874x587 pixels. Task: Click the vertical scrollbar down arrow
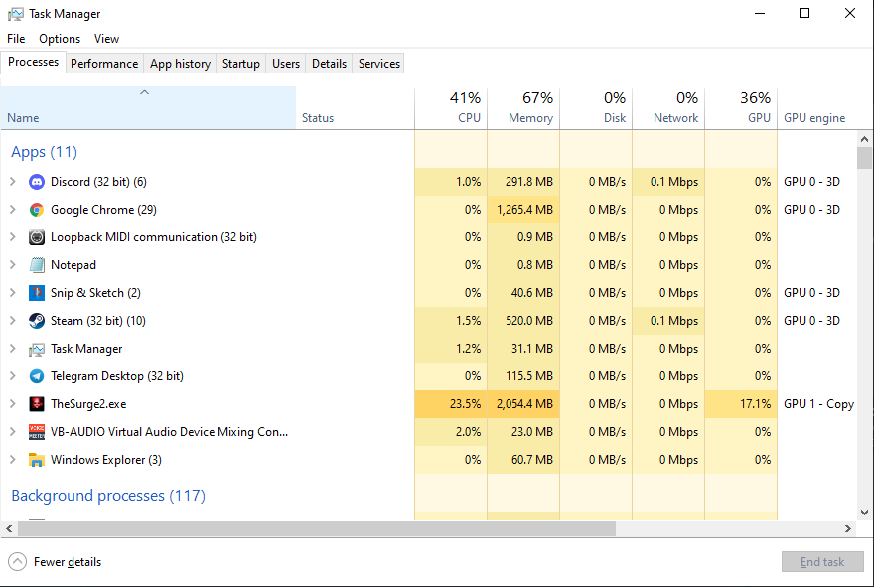coord(864,514)
